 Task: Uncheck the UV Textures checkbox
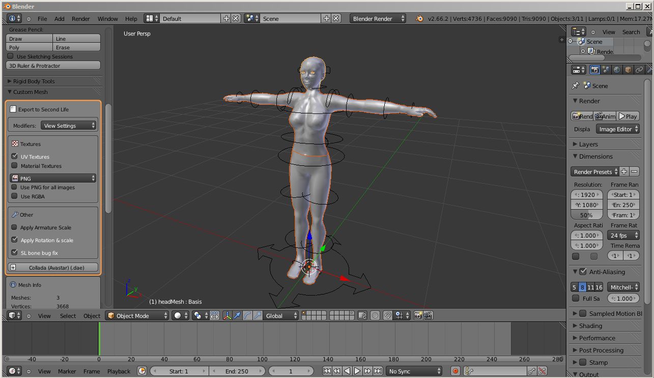click(x=15, y=157)
